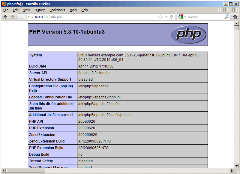The image size is (240, 174).
Task: Click the vertical scrollbar thumb
Action: point(236,28)
